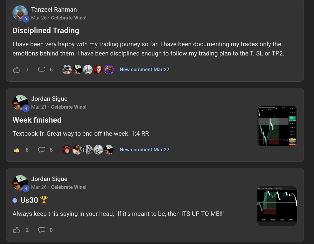Open Jordan Sigue's avatar on Us30 post
Image resolution: width=314 pixels, height=244 pixels.
[x=20, y=183]
